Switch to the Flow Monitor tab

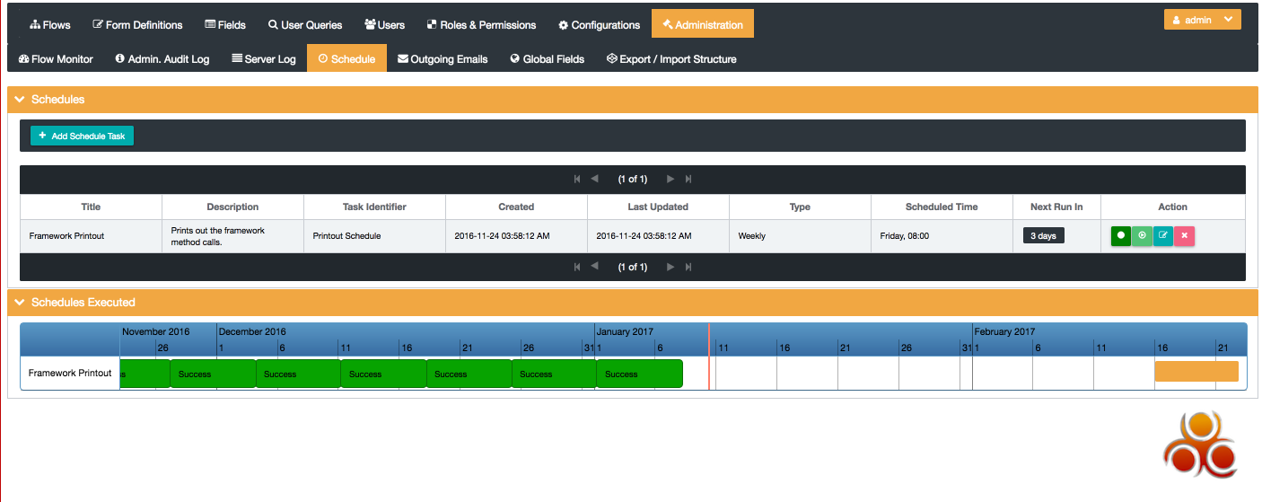56,58
